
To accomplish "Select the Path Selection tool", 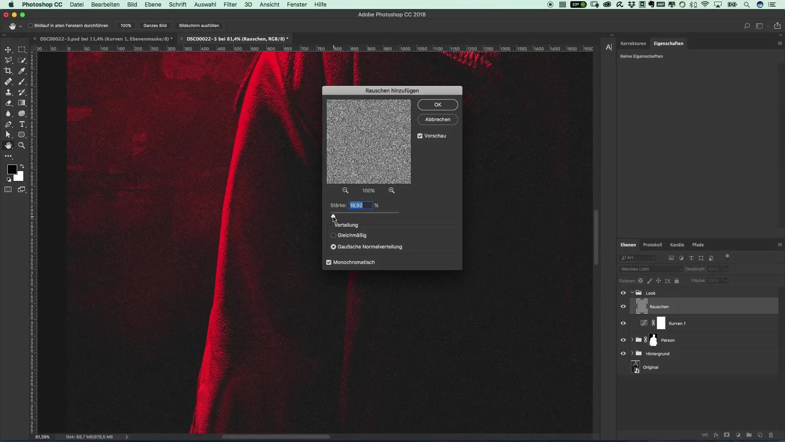I will pos(8,135).
